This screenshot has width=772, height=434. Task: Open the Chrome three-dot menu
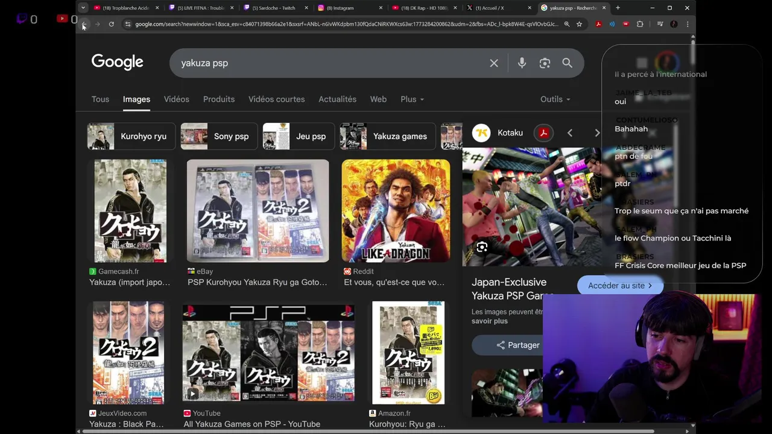[687, 24]
